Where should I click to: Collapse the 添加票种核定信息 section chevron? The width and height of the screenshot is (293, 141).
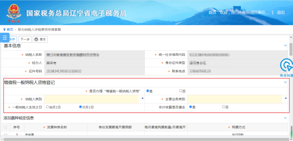pos(285,118)
